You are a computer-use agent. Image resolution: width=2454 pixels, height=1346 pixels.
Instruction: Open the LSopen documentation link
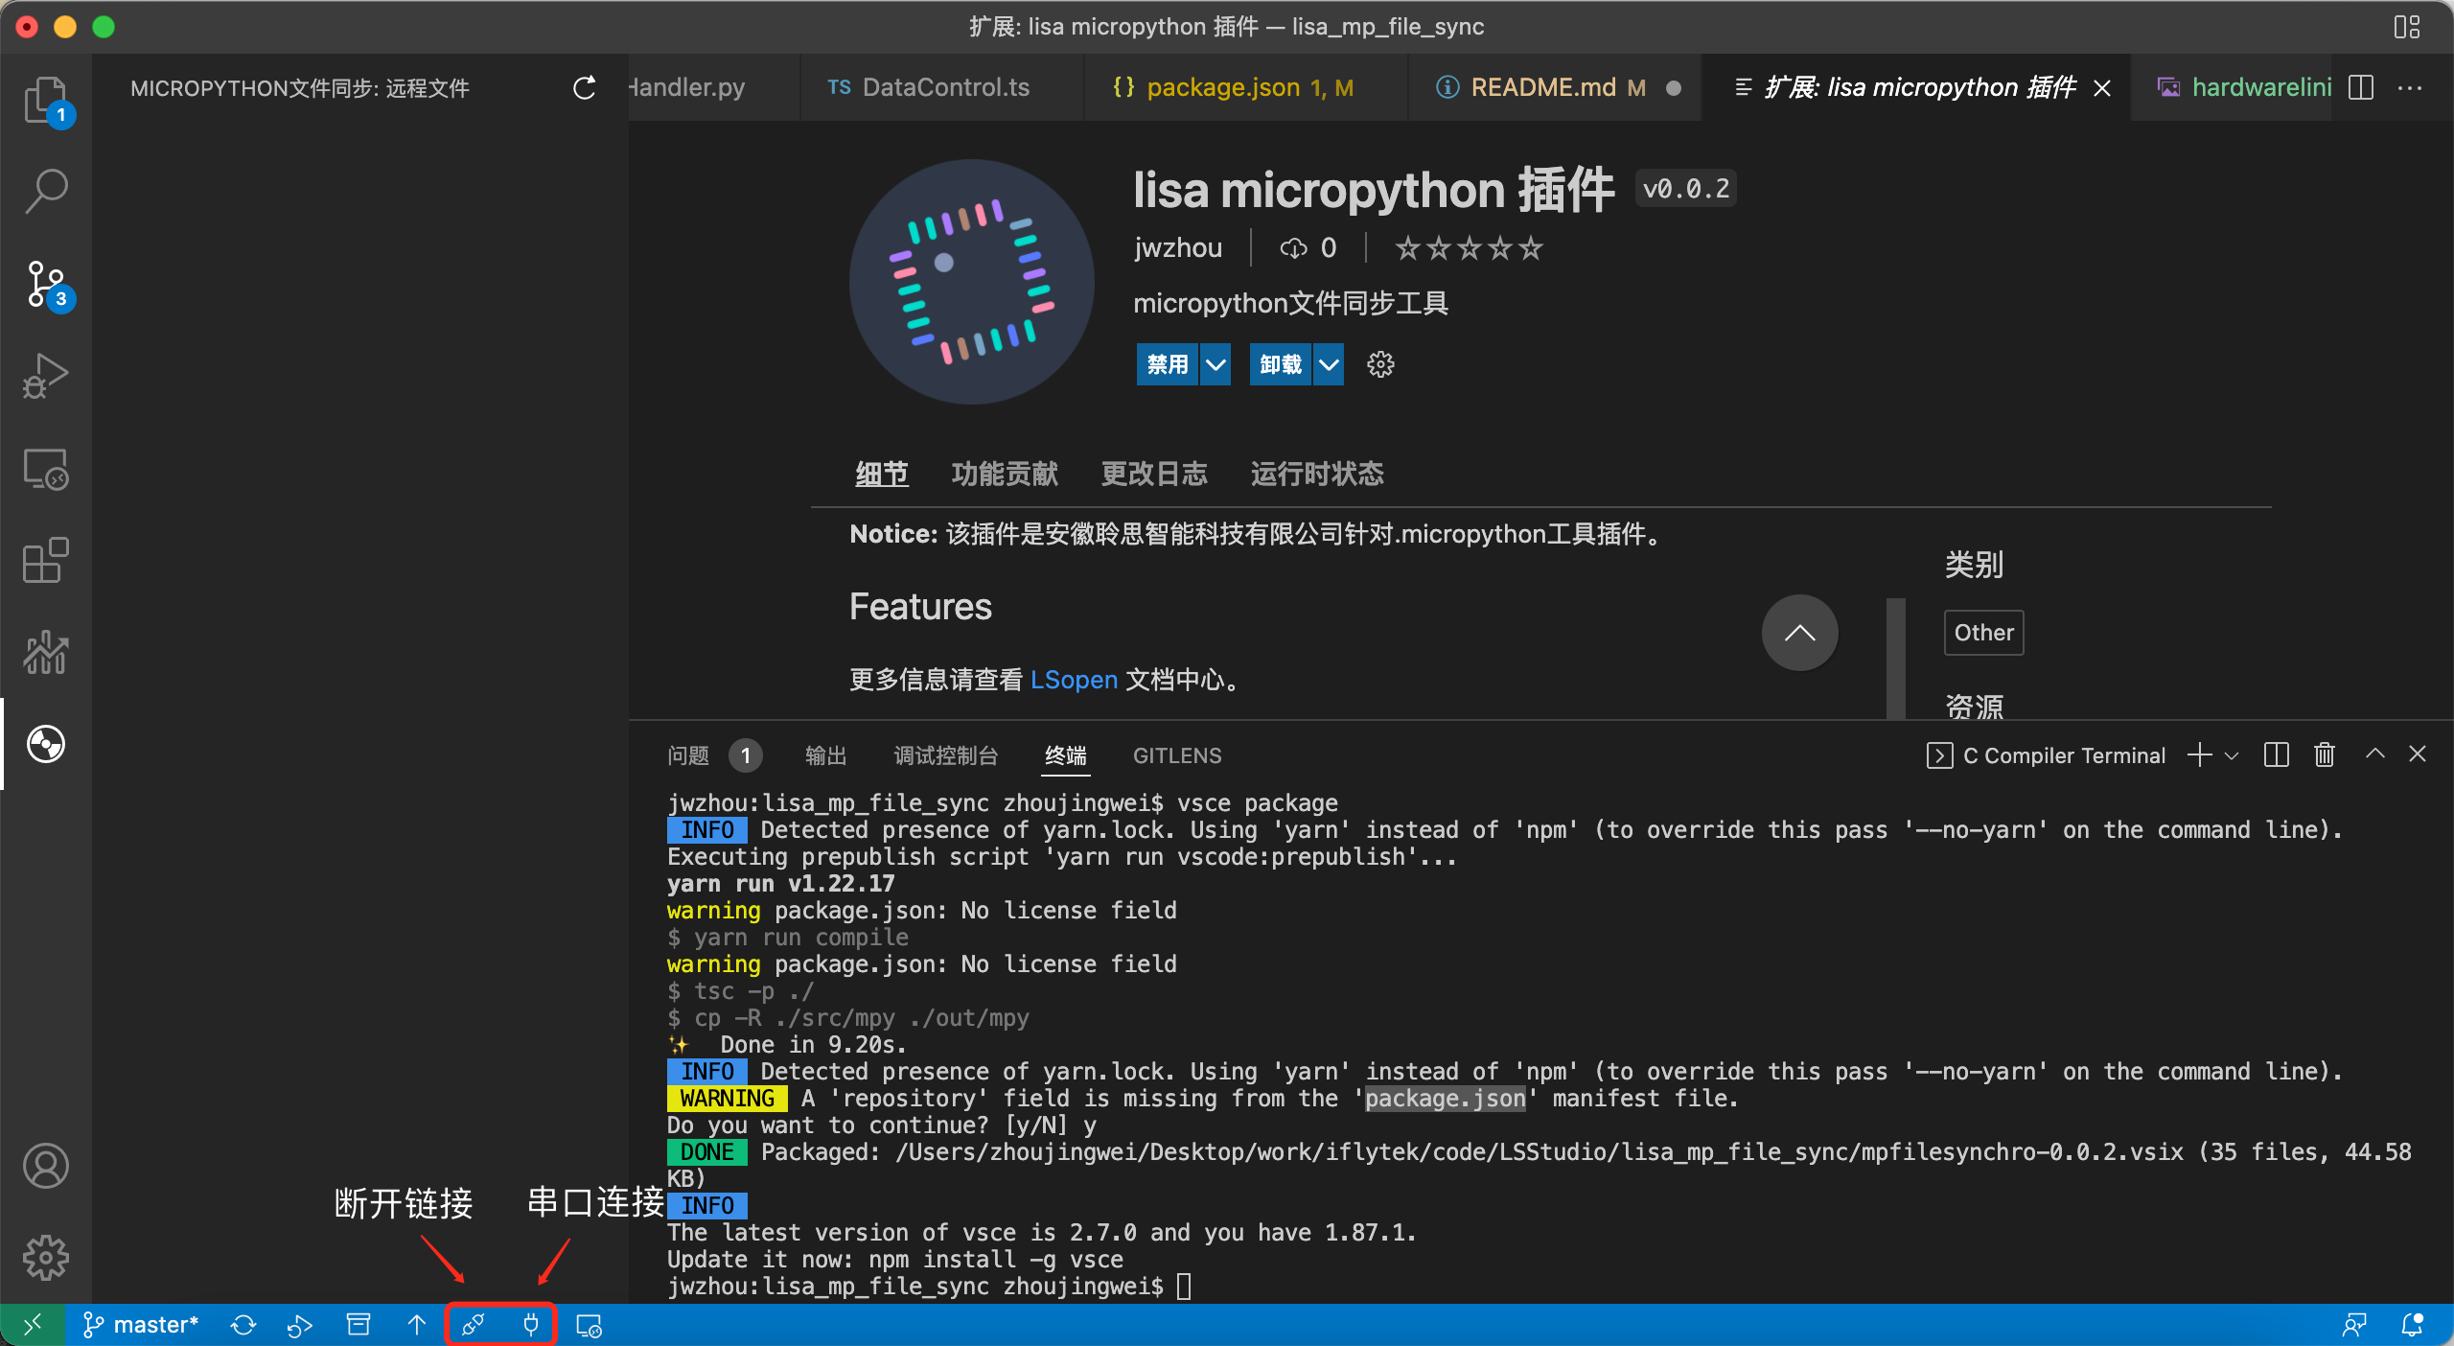(1074, 680)
